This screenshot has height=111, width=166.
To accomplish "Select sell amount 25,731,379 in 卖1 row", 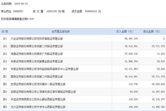I will [158, 77].
